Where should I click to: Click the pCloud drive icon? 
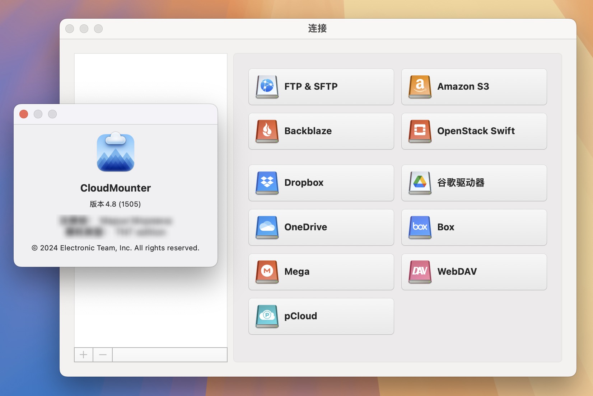pyautogui.click(x=267, y=316)
